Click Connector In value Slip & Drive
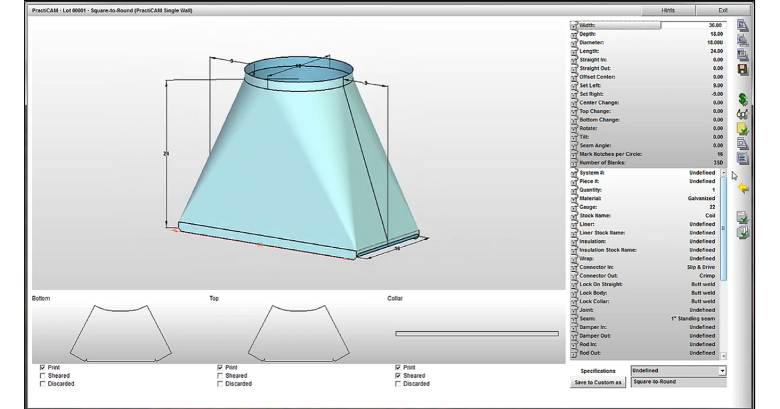The height and width of the screenshot is (409, 780). tap(701, 267)
